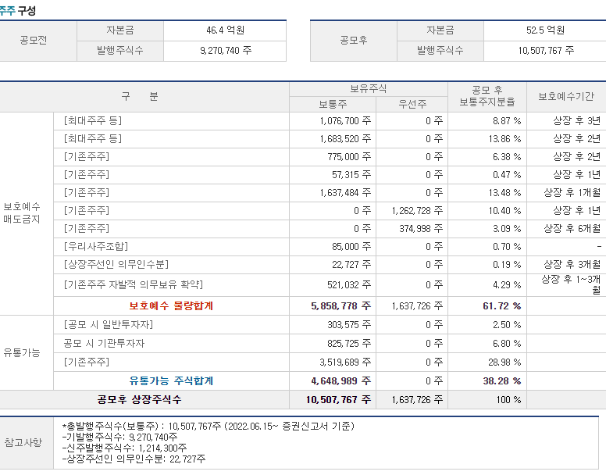Select the 8.87 % ownership cell
This screenshot has height=475, width=606.
487,121
